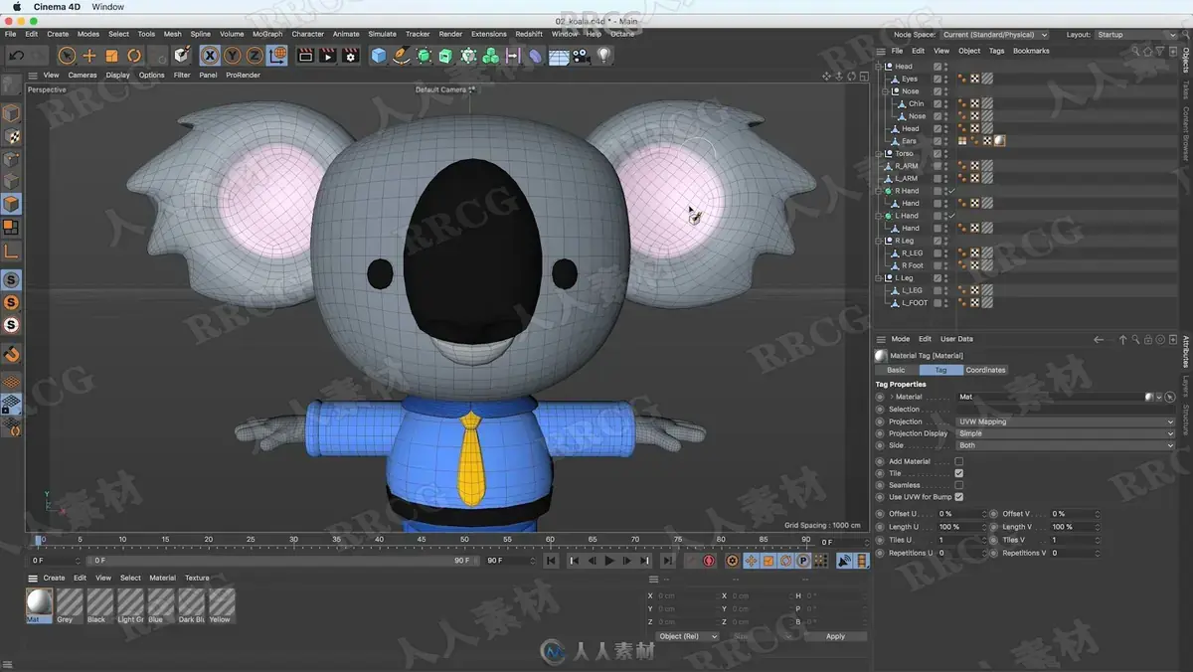Toggle Add Material checkbox

point(958,461)
